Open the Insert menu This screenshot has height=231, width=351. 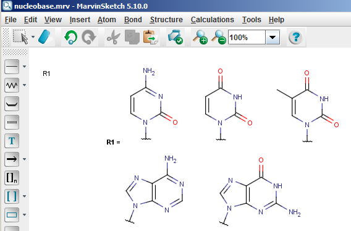(80, 20)
